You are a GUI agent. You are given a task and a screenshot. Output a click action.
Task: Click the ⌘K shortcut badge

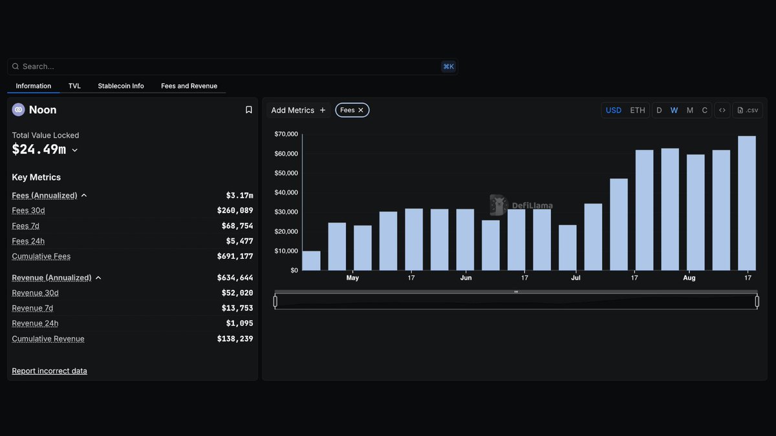pos(448,67)
